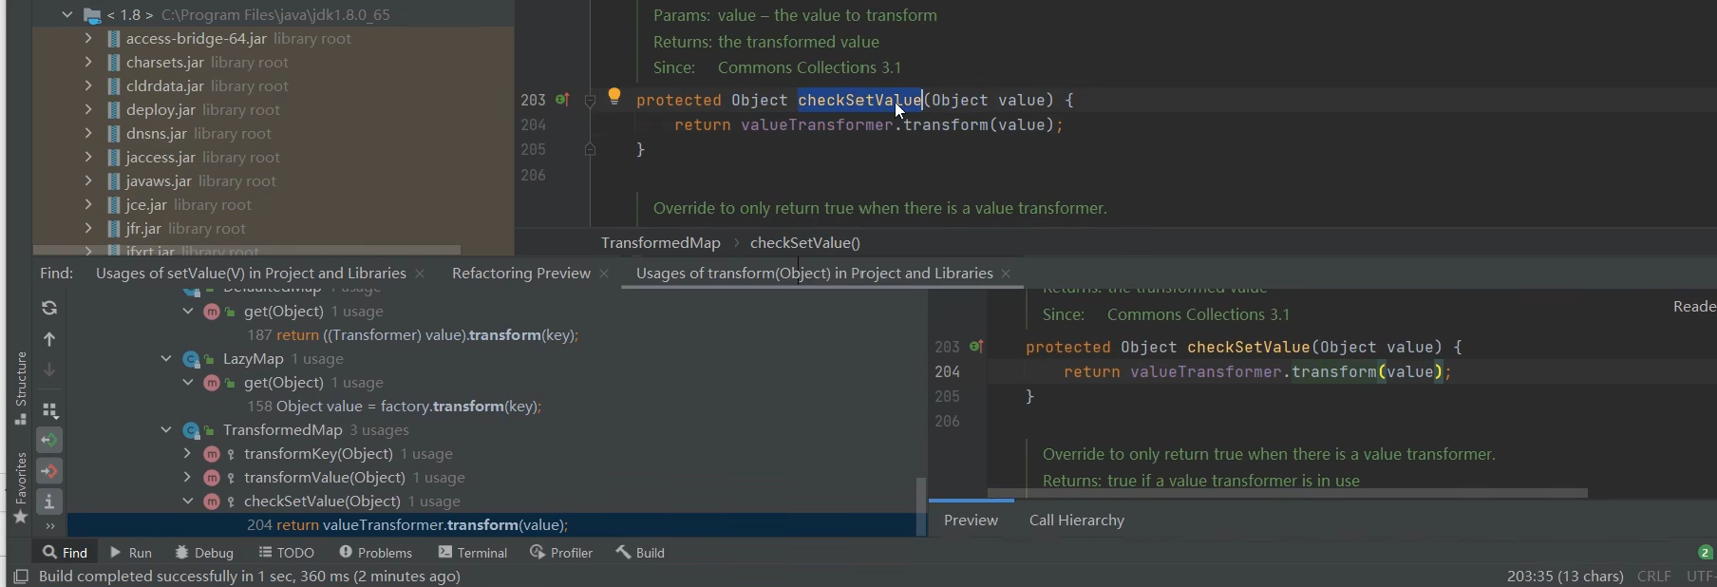Click the project tree horizontal scrollbar
The height and width of the screenshot is (587, 1717).
click(247, 250)
